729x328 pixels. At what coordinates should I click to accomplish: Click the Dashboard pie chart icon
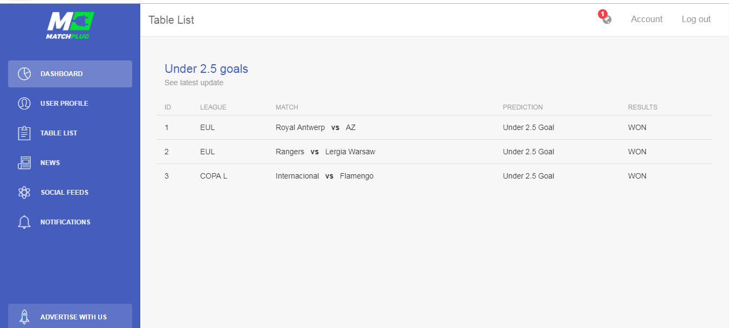[24, 74]
